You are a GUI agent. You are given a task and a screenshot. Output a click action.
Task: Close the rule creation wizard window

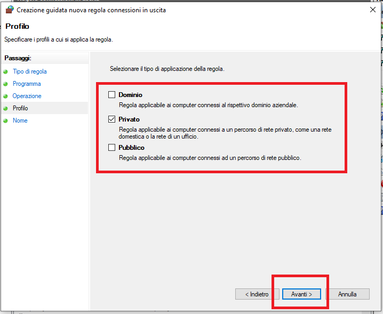coord(371,10)
